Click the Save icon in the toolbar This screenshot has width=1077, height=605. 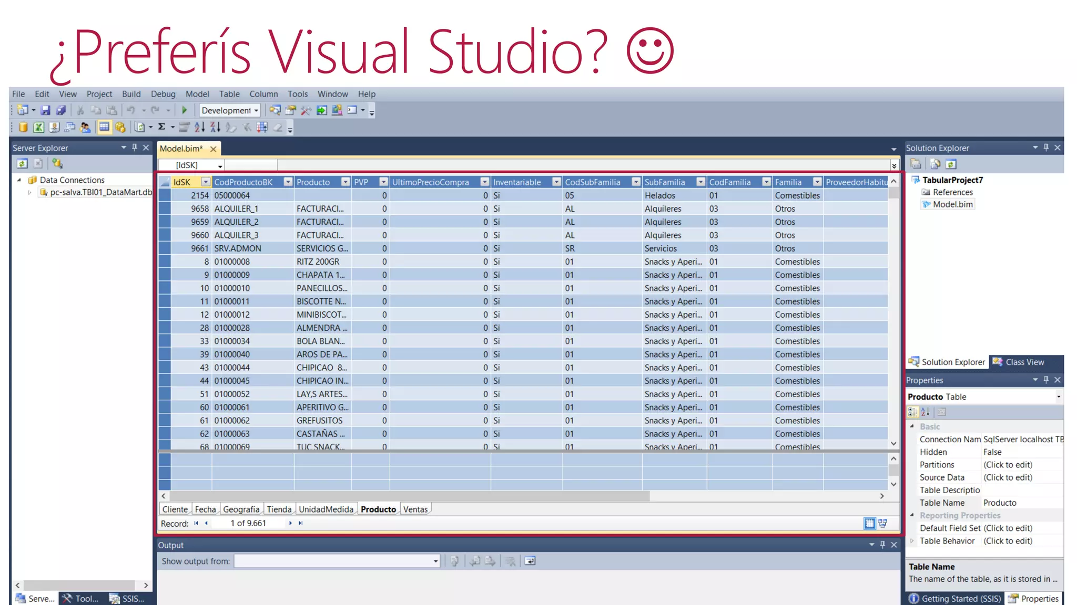[x=46, y=110]
